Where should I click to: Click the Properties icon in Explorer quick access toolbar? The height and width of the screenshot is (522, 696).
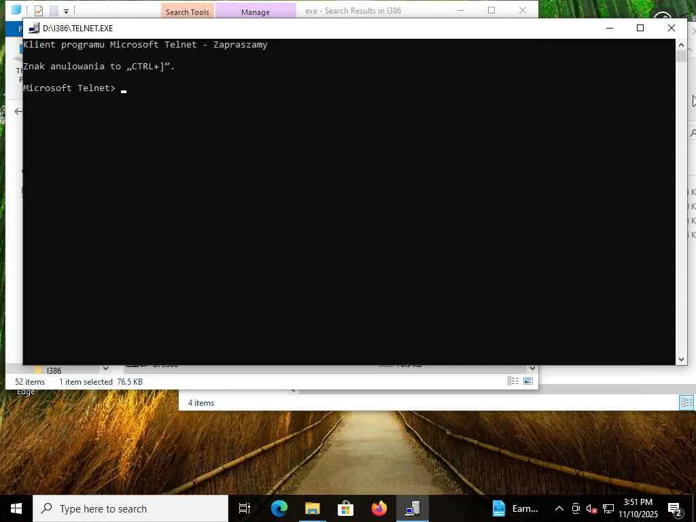point(39,11)
